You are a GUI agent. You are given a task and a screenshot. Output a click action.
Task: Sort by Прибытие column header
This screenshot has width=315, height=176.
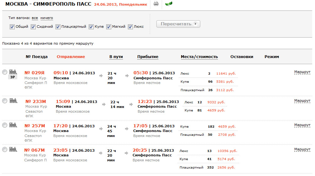point(148,57)
